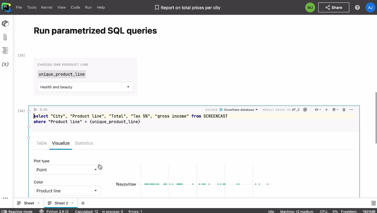
Task: Toggle Reactive mode switch
Action: point(4,211)
